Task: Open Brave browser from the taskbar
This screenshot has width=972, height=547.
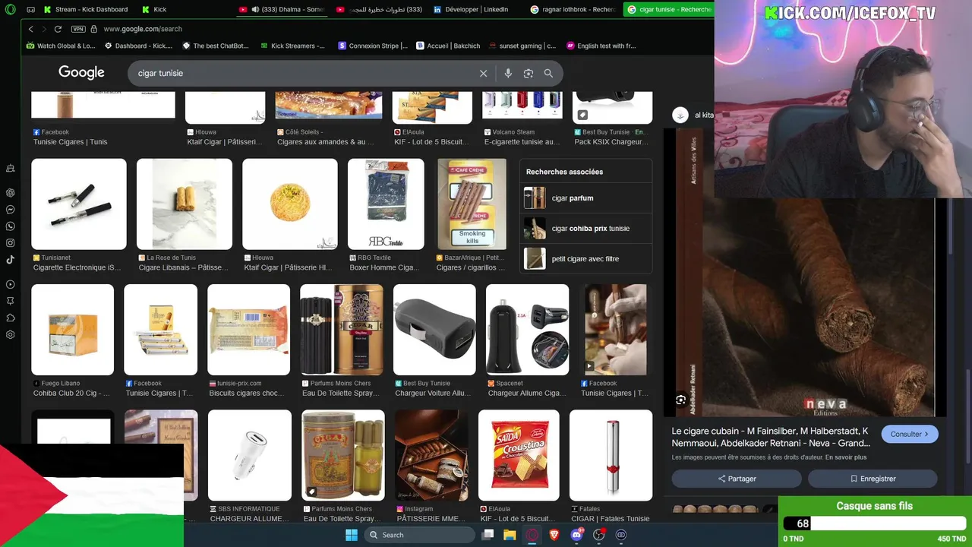Action: [x=554, y=535]
